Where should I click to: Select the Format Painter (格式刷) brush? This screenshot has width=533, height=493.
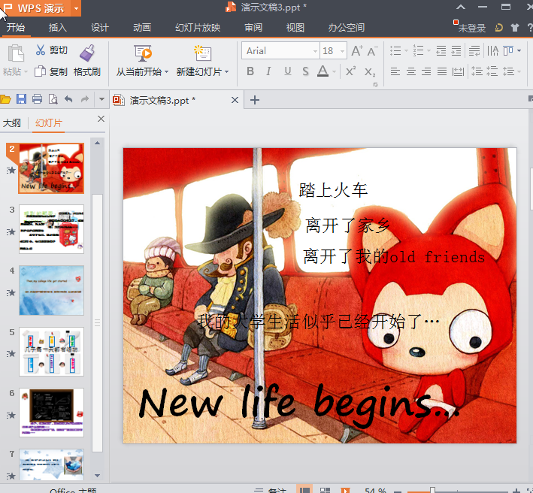87,53
